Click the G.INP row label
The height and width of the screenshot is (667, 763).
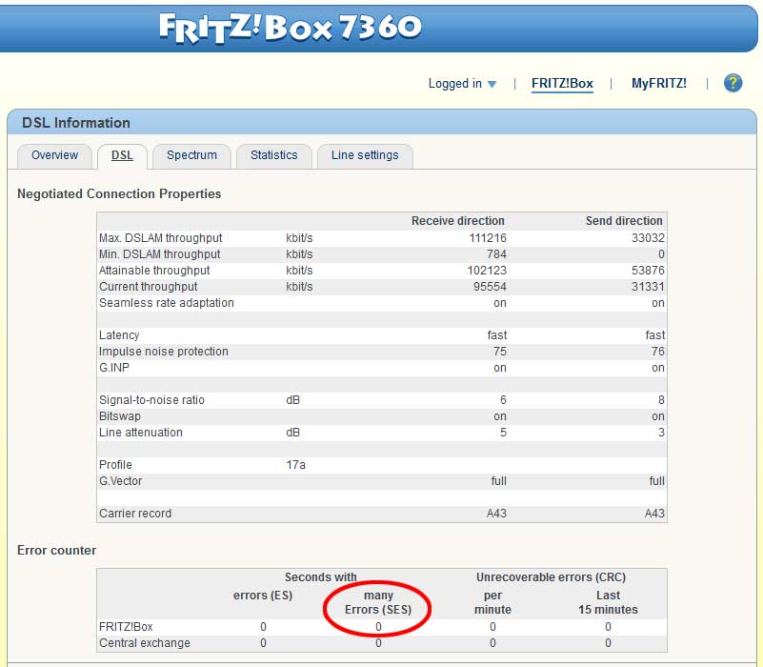coord(114,368)
